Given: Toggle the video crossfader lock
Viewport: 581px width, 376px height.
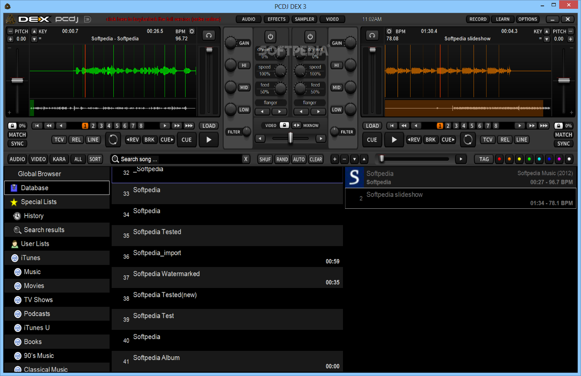Looking at the screenshot, I should click(284, 125).
